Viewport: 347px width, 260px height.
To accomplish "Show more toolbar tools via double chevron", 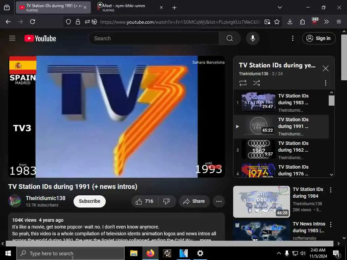I will 326,22.
